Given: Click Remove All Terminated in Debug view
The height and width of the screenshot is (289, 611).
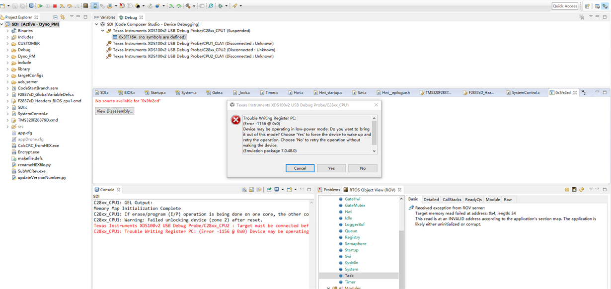Looking at the screenshot, I should (582, 17).
